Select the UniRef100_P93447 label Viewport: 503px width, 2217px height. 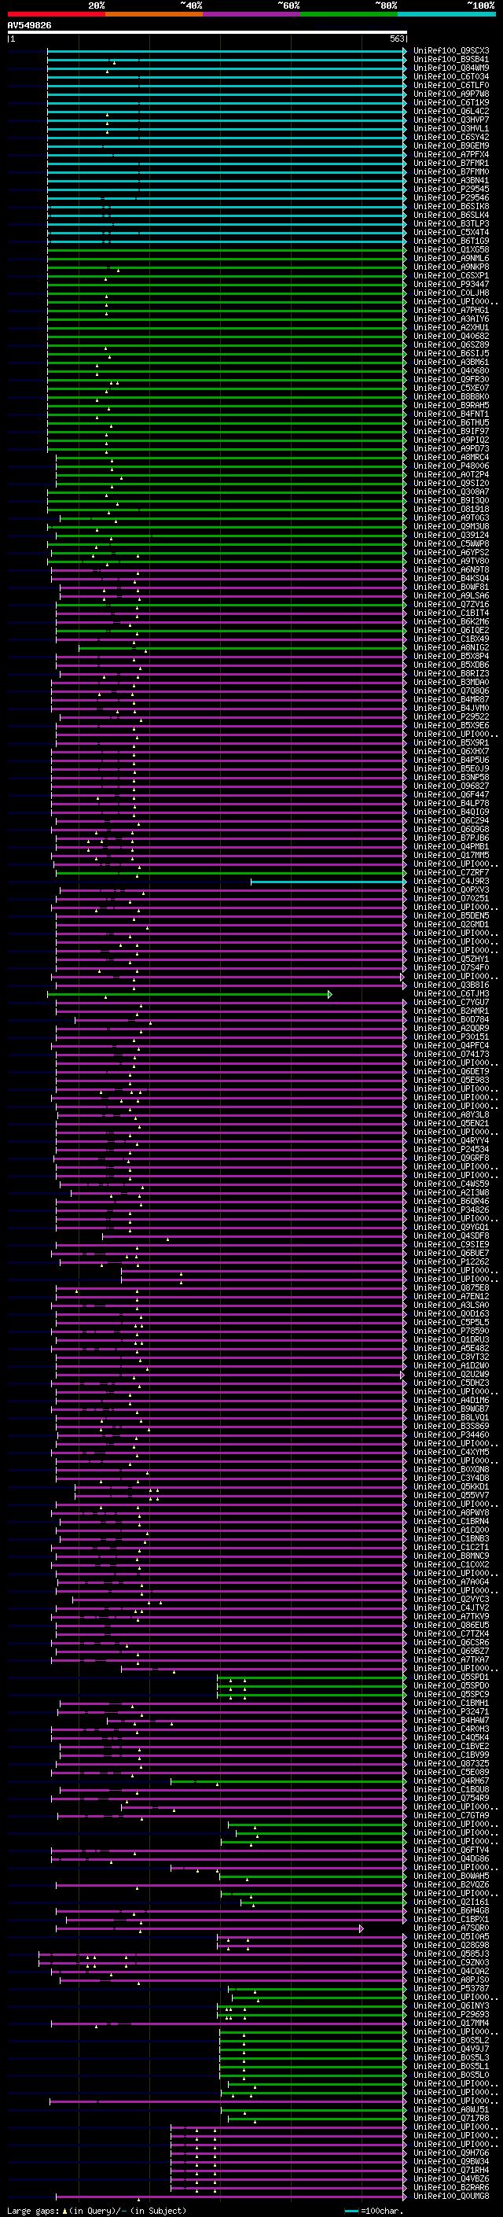tap(451, 284)
